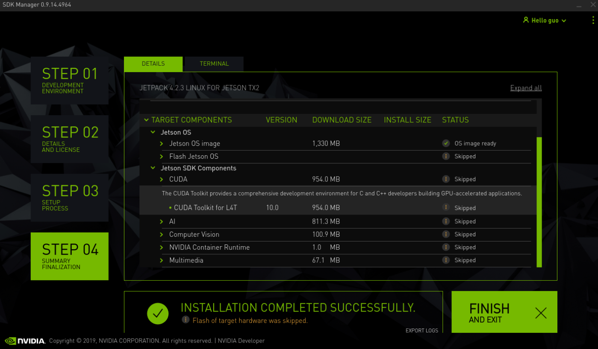Click the 'Installation completed successfully' heading
This screenshot has height=349, width=598.
[x=298, y=307]
